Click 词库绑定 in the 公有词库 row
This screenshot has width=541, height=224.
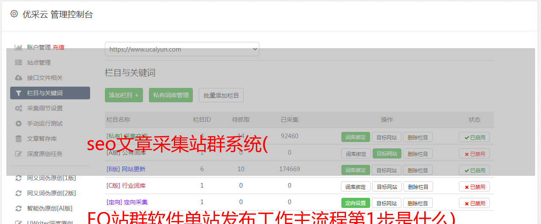[356, 153]
